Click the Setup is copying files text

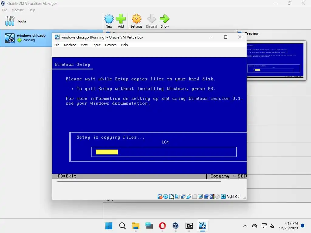coord(111,137)
